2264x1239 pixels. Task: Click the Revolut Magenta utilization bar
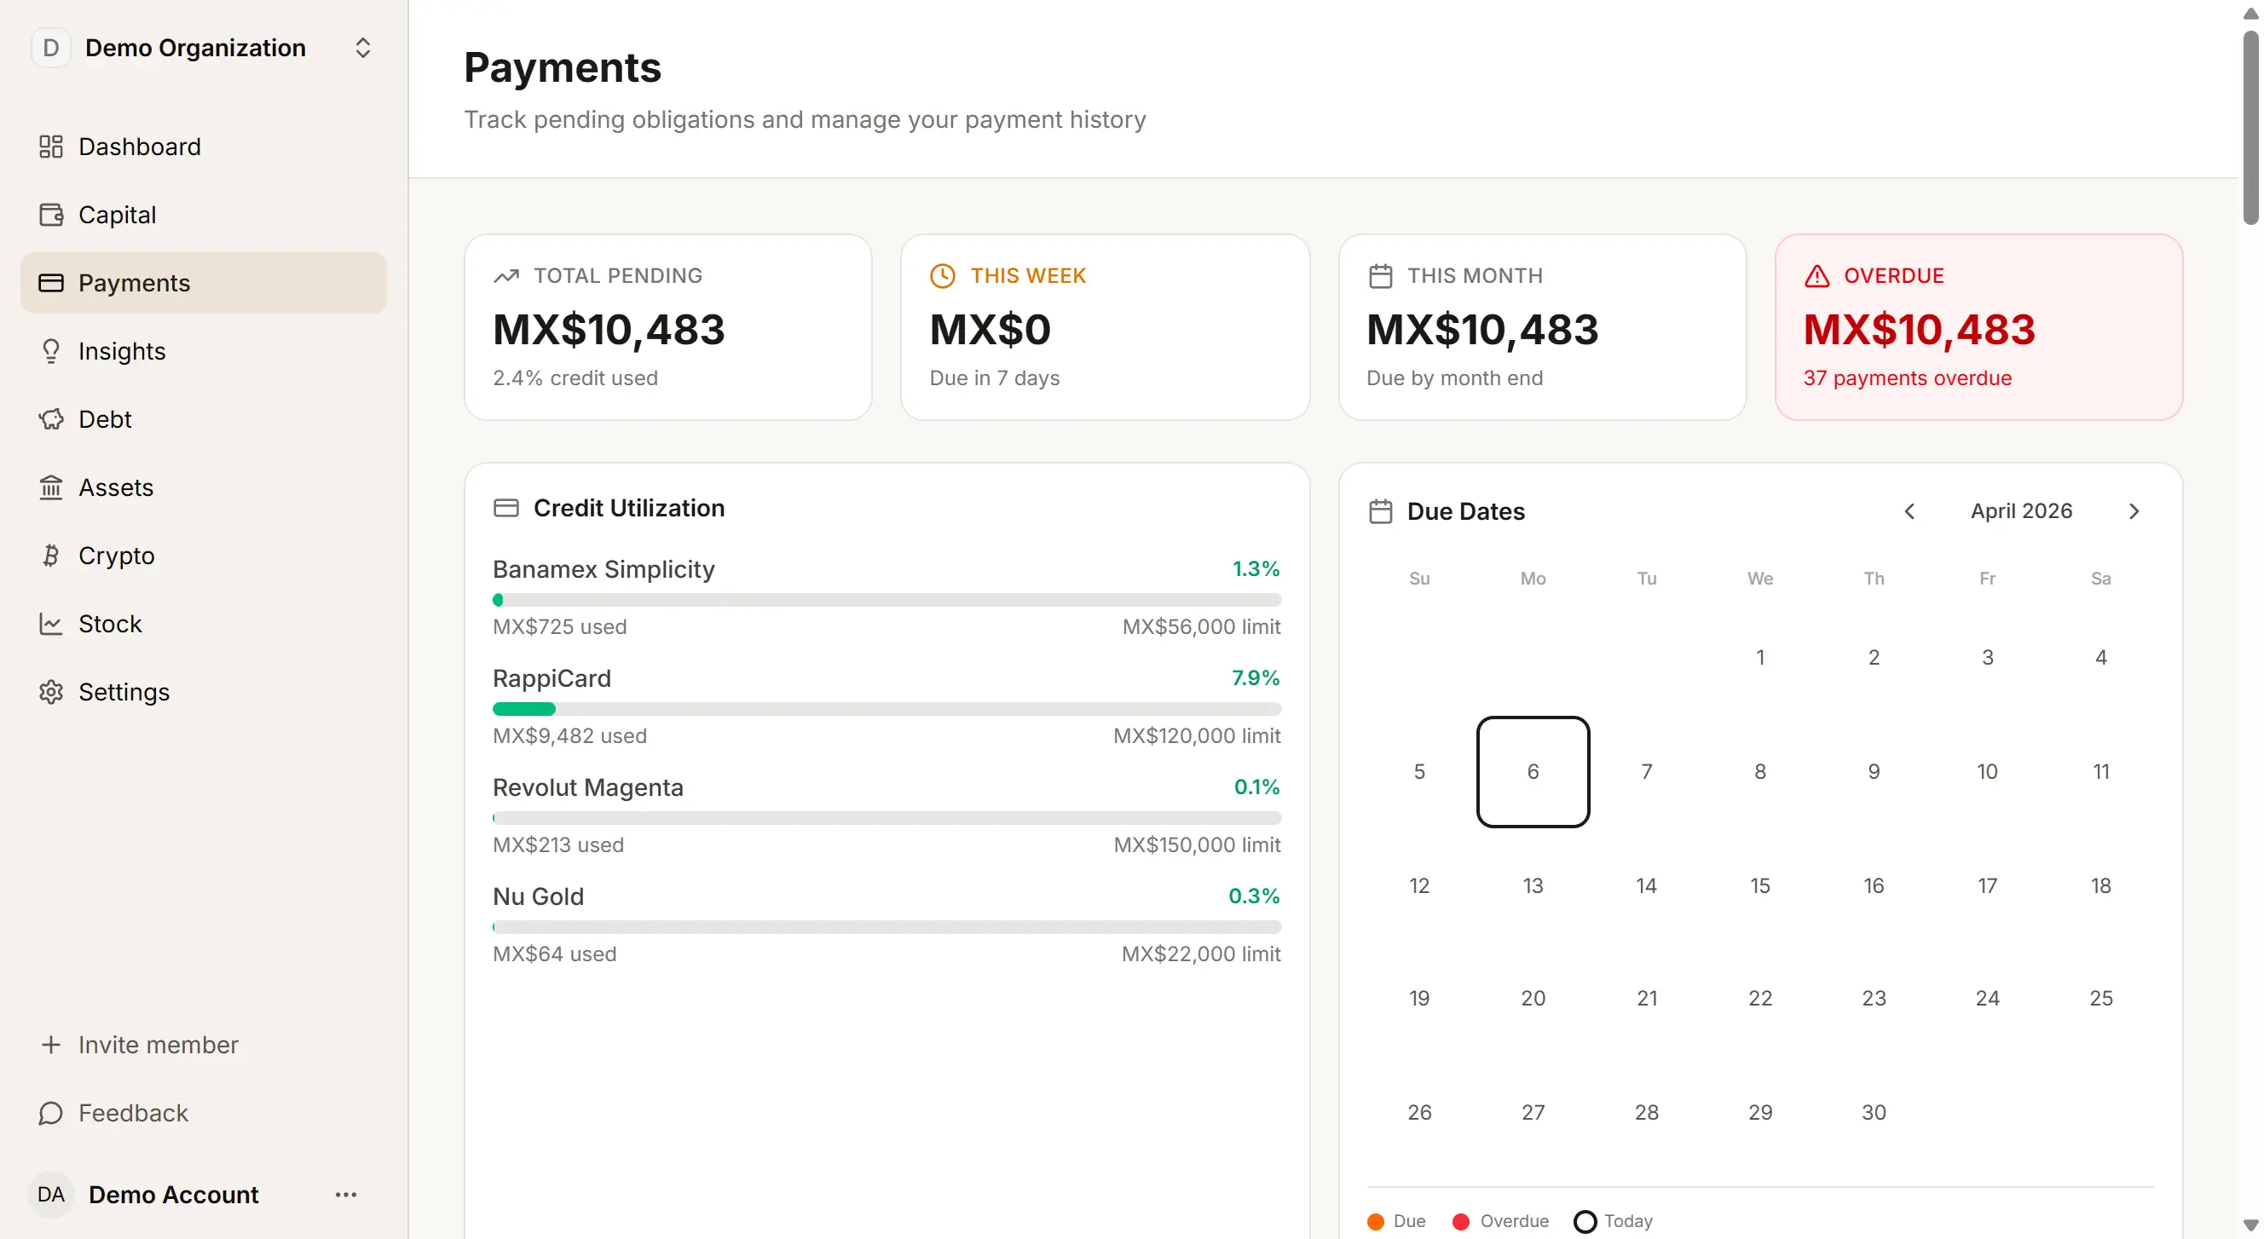point(887,818)
